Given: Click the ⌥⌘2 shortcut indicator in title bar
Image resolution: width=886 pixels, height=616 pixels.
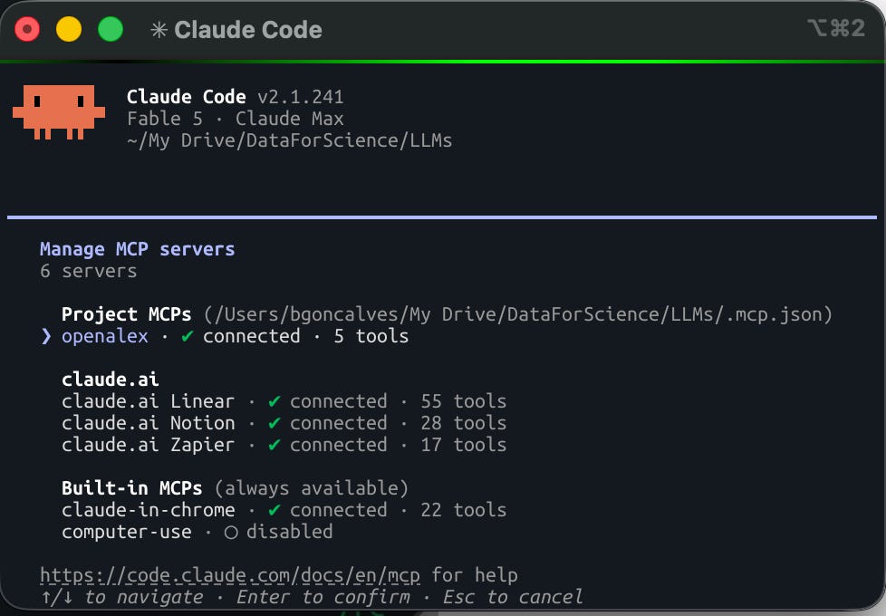Looking at the screenshot, I should 836,28.
